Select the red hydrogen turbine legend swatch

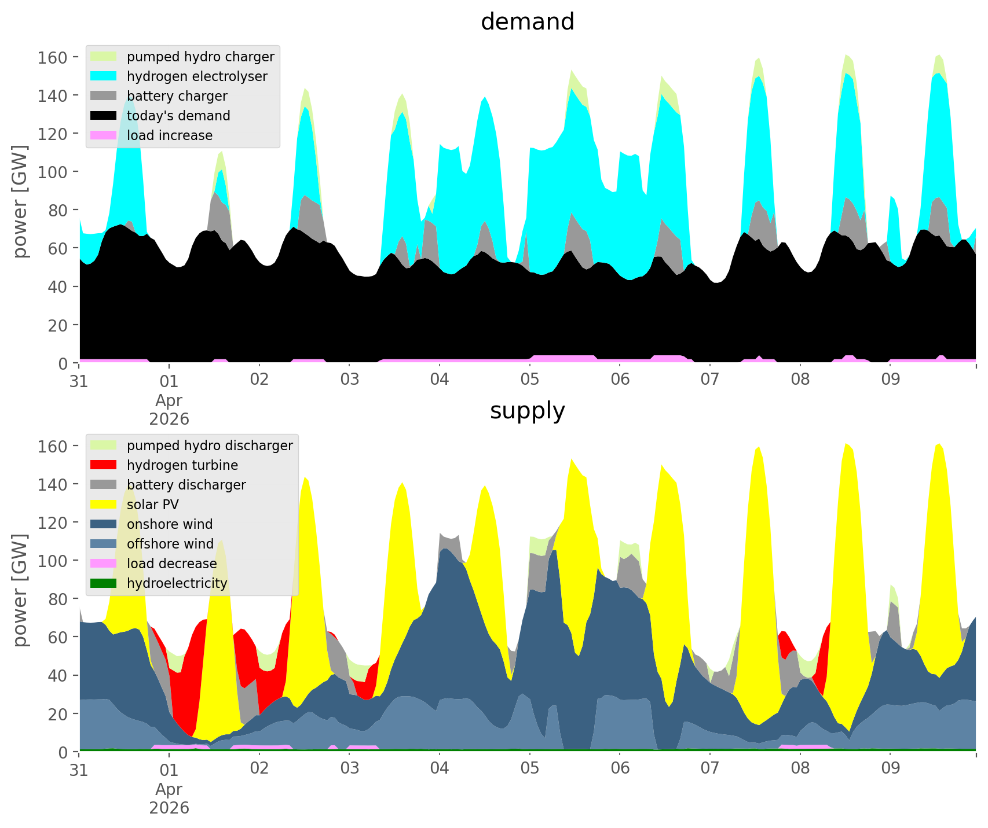click(104, 465)
